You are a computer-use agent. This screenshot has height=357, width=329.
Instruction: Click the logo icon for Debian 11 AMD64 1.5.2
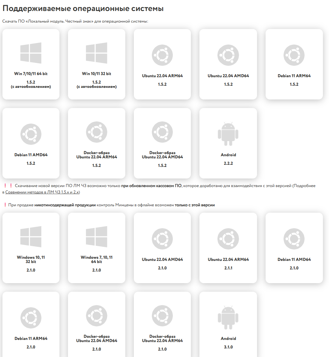click(x=31, y=134)
